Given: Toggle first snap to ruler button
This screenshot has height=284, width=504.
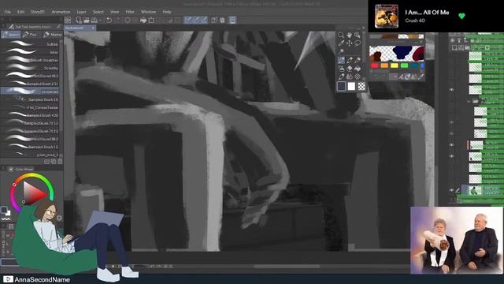Looking at the screenshot, I should (188, 21).
